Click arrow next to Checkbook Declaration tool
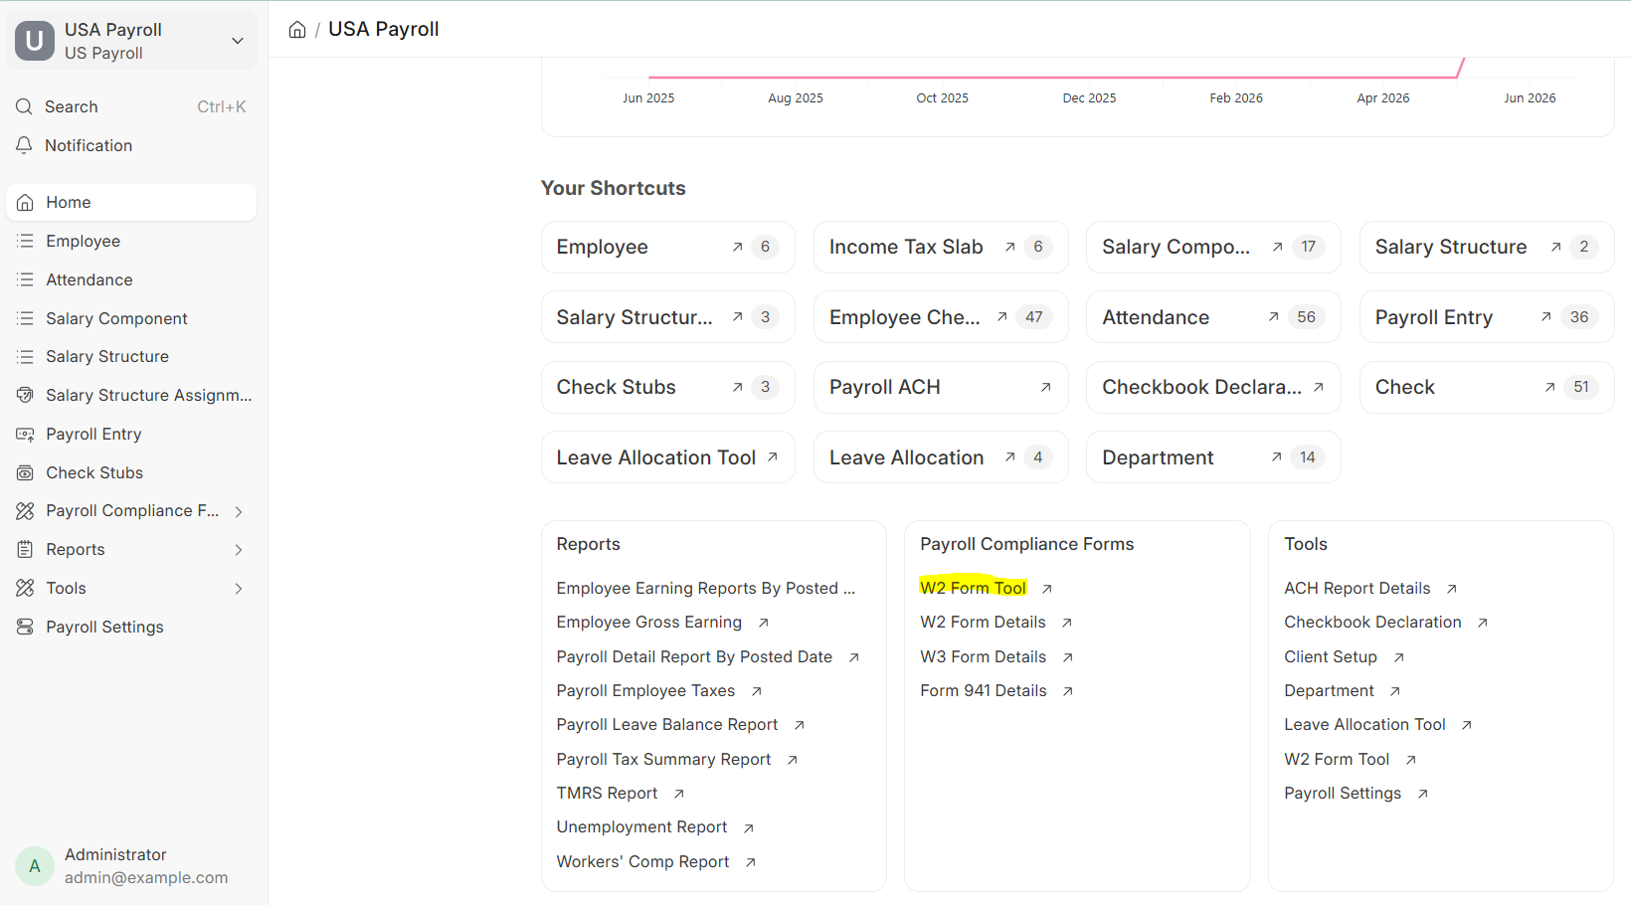 [x=1482, y=623]
